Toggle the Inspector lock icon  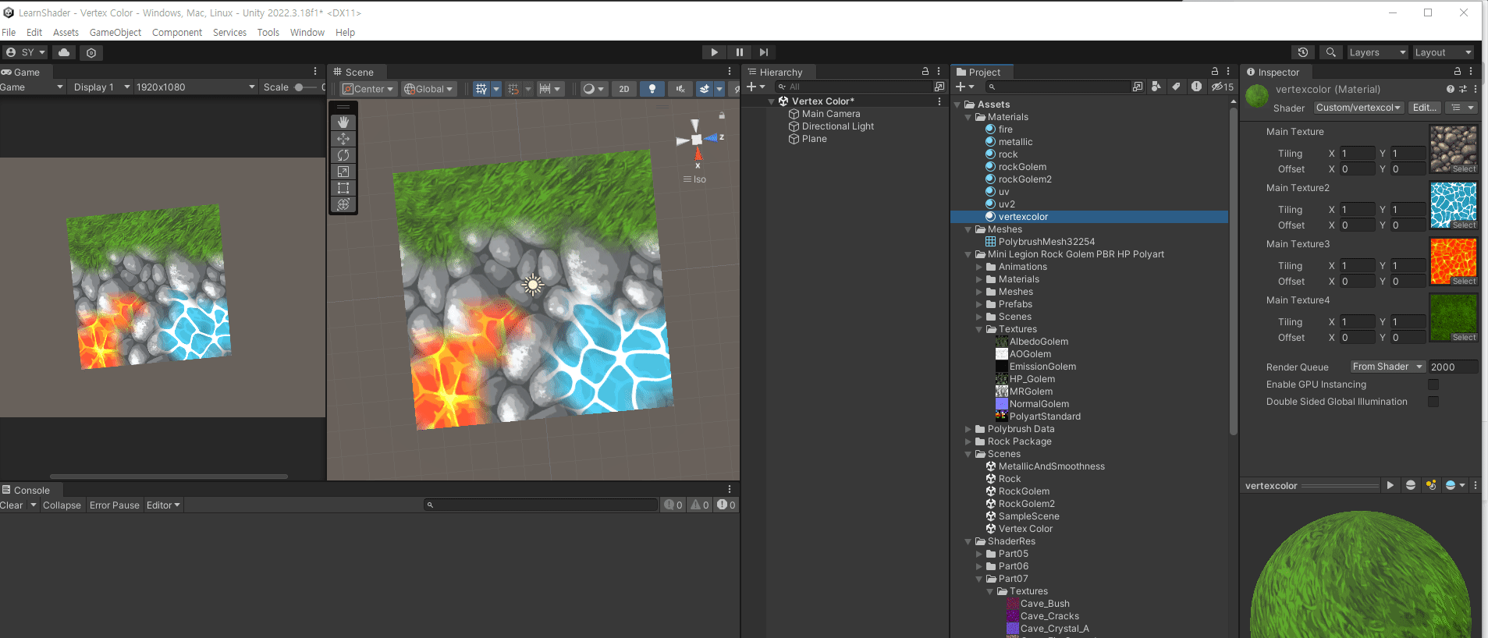tap(1458, 71)
